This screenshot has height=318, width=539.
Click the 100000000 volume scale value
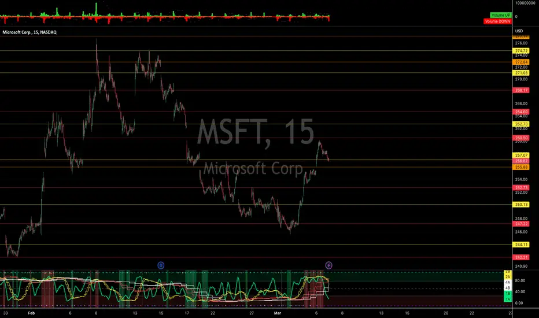pos(525,3)
